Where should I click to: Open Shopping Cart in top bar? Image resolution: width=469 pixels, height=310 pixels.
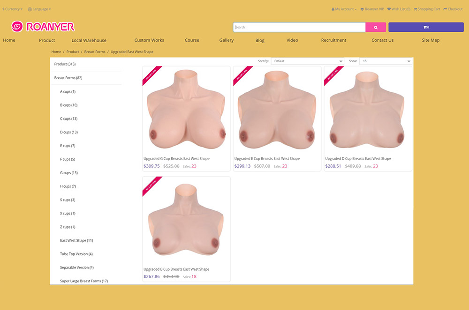point(427,9)
